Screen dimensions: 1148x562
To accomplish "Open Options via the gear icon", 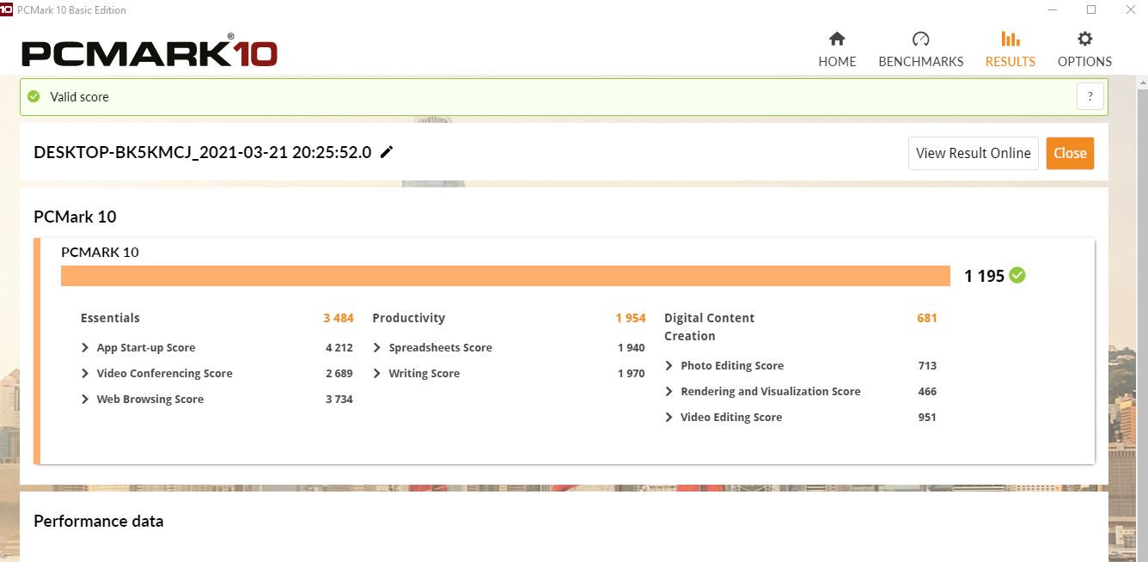I will [1084, 40].
